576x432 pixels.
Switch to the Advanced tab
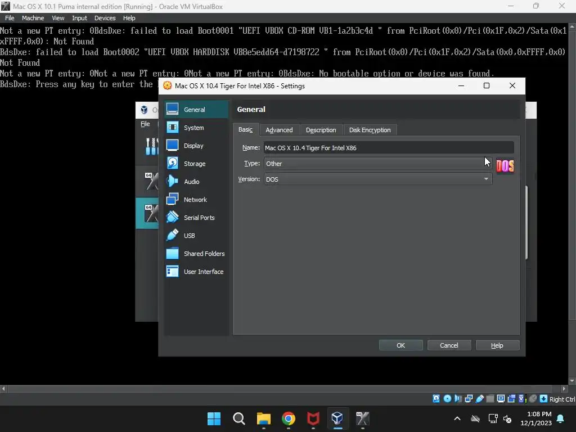279,130
